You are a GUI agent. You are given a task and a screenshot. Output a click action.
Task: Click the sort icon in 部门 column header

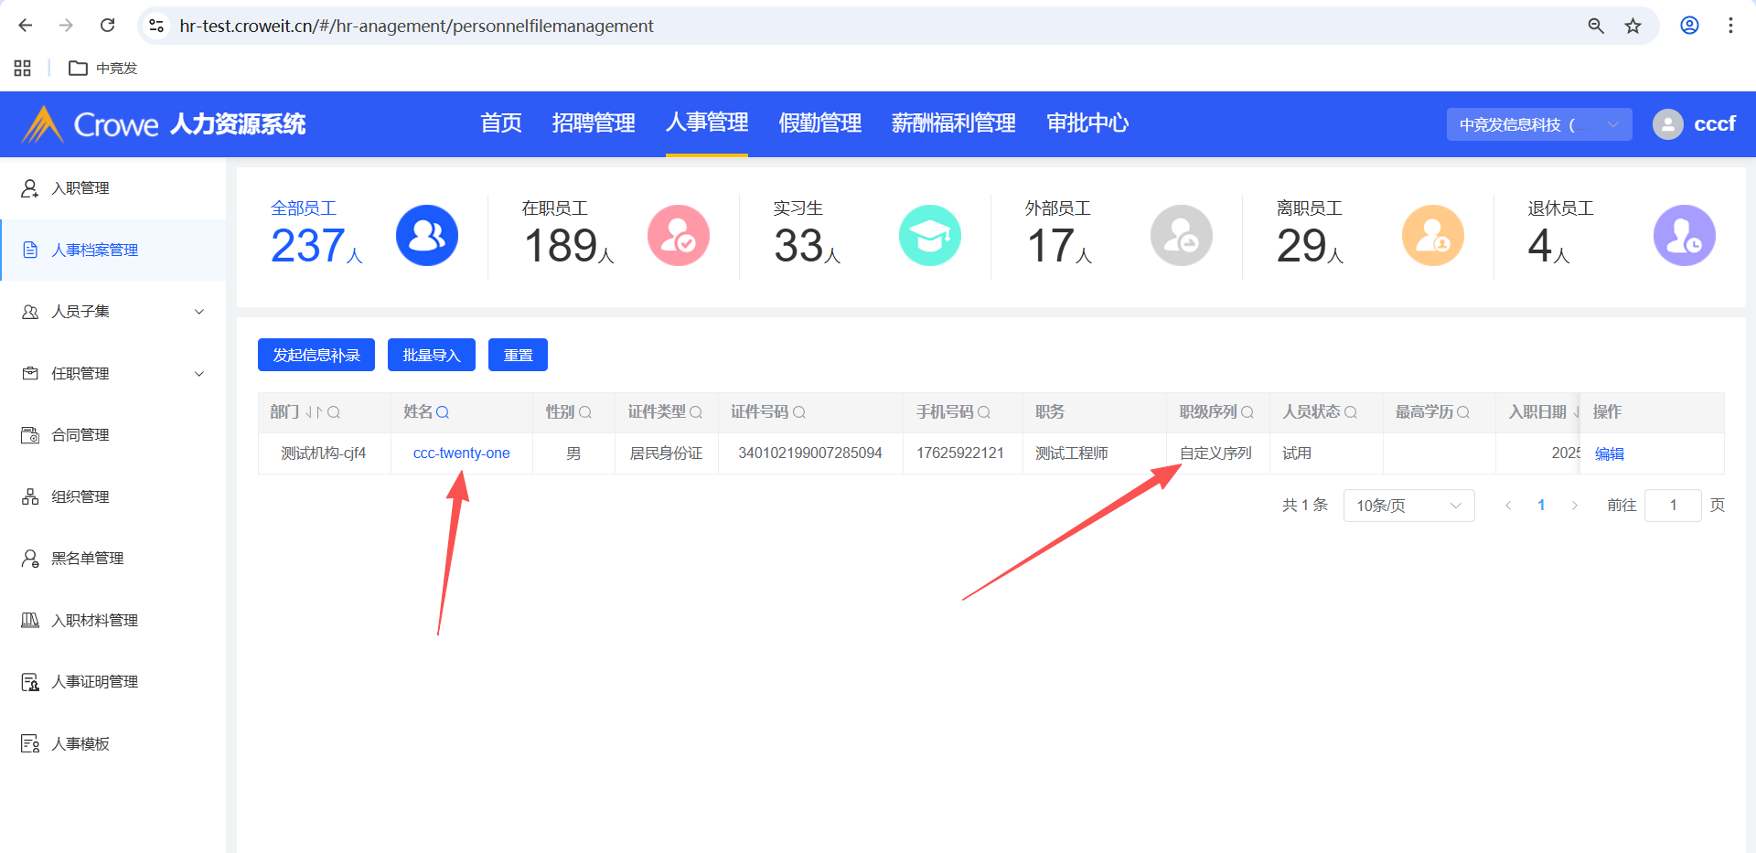tap(314, 412)
